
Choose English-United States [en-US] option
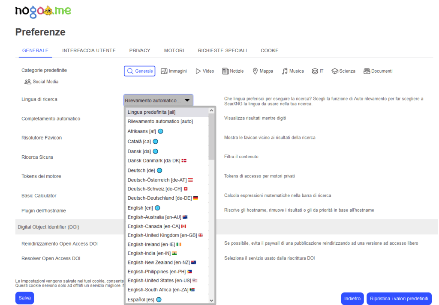[167, 281]
